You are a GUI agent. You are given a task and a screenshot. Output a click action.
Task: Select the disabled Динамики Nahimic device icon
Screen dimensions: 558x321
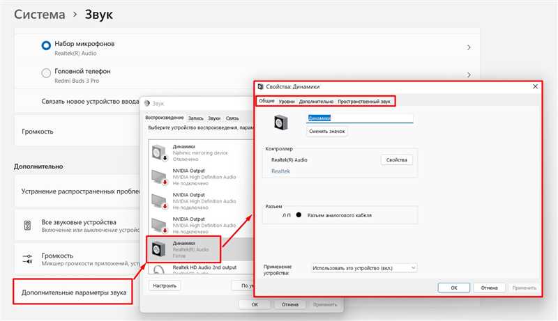point(160,152)
